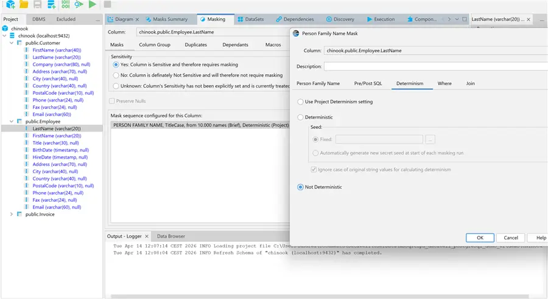Click the table icon next to public.Employee
The width and height of the screenshot is (548, 299).
click(x=19, y=122)
